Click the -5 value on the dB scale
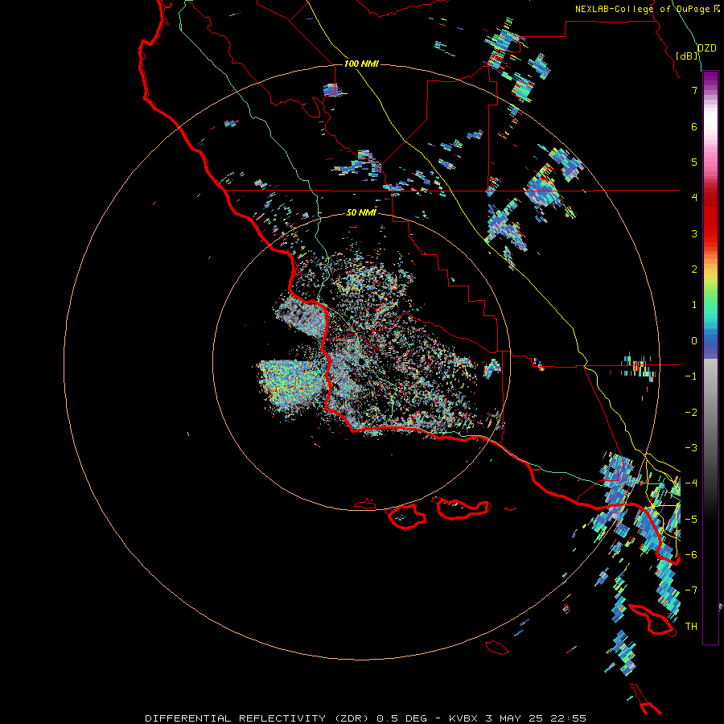This screenshot has height=724, width=724. click(x=691, y=520)
